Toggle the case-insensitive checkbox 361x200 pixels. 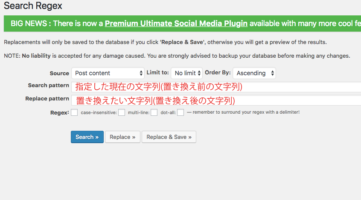[122, 113]
